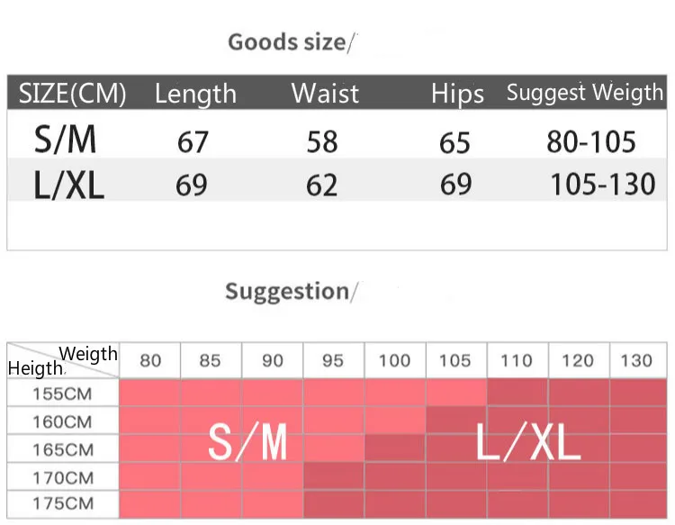Click the 80 weight column header

pyautogui.click(x=150, y=360)
